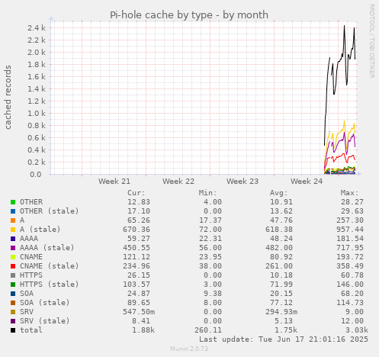Click the SRV (stale) current value 8.41

pos(141,321)
